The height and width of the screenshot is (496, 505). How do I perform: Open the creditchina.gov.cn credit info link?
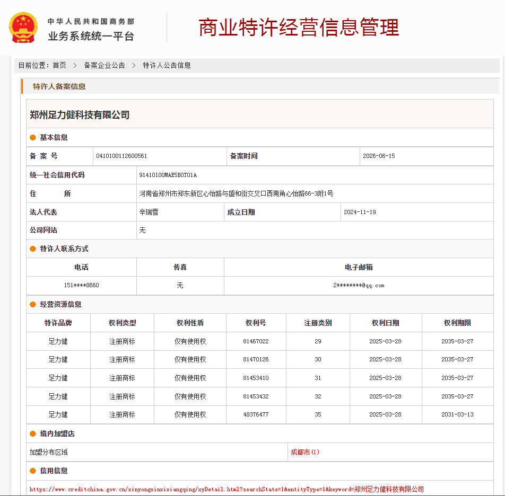tap(227, 489)
